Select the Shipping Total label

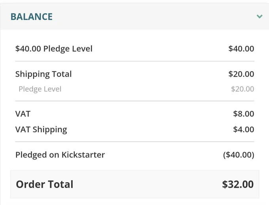coord(44,74)
